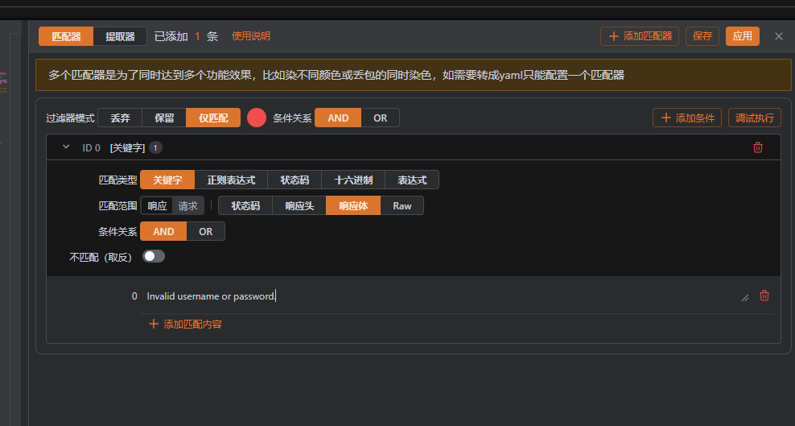Click the 'Invalid username or password' input field
Image resolution: width=795 pixels, height=426 pixels.
[x=435, y=296]
